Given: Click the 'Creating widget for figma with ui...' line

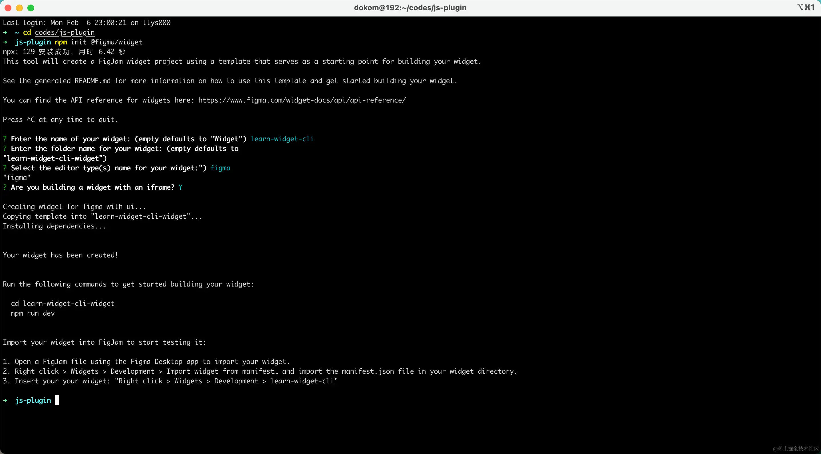Looking at the screenshot, I should [75, 207].
